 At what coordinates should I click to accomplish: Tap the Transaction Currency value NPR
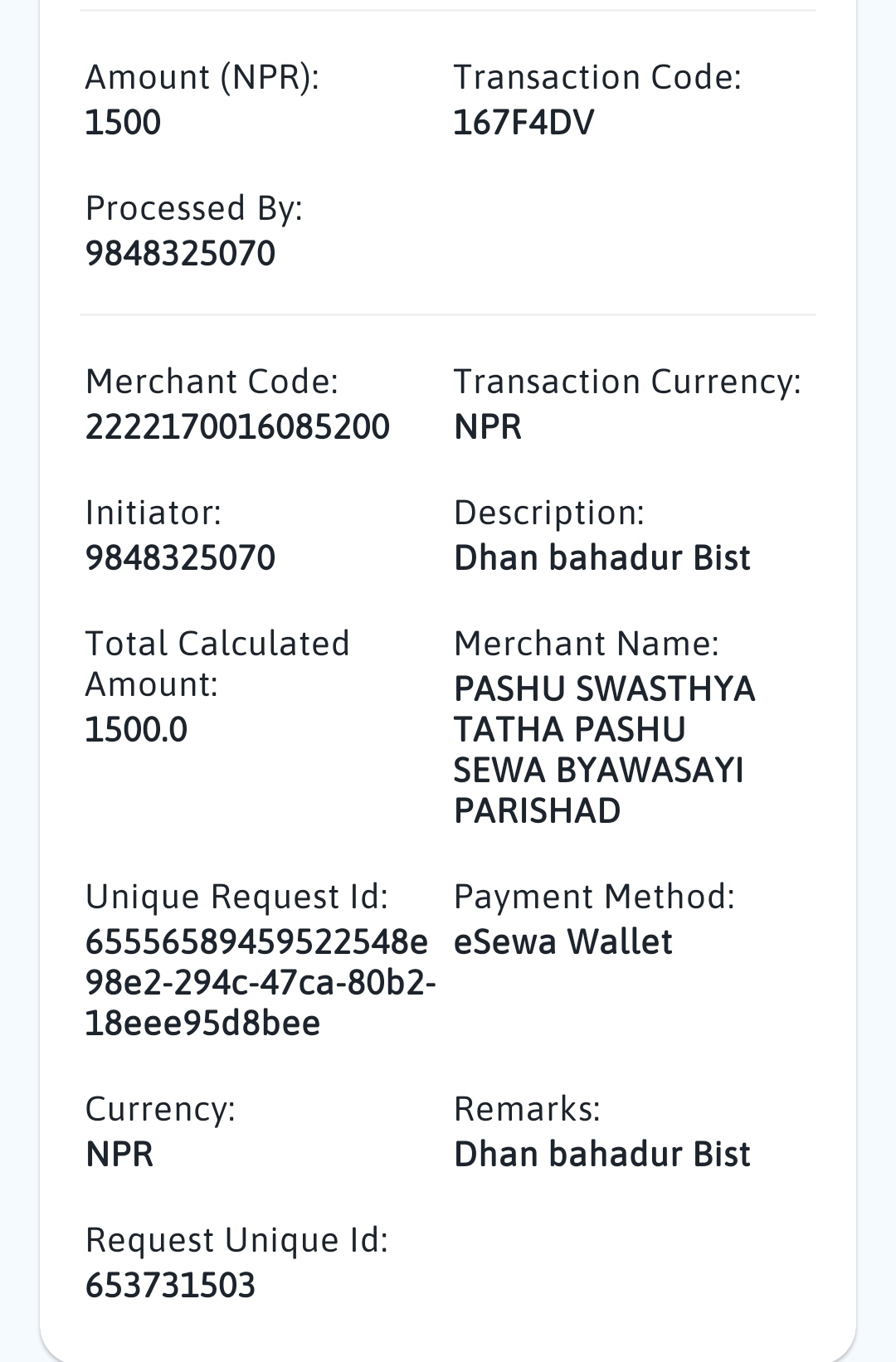click(488, 427)
